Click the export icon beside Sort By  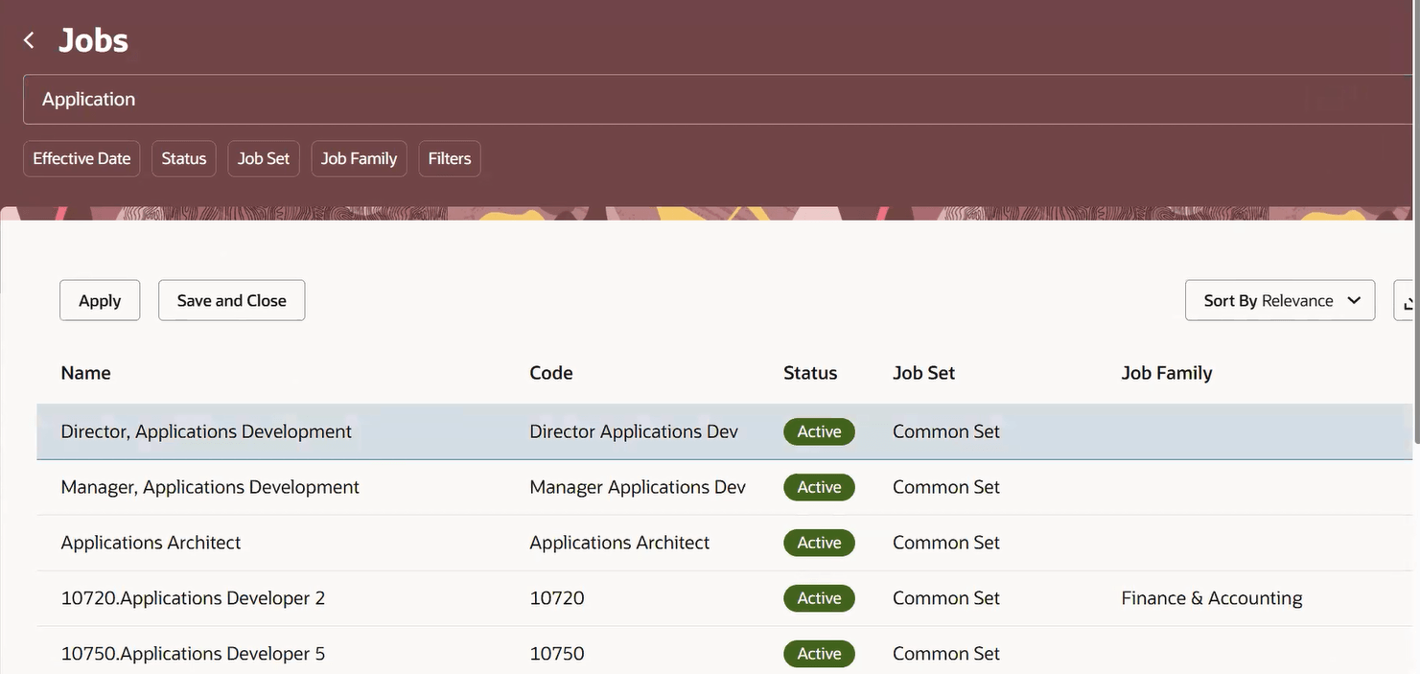tap(1408, 300)
